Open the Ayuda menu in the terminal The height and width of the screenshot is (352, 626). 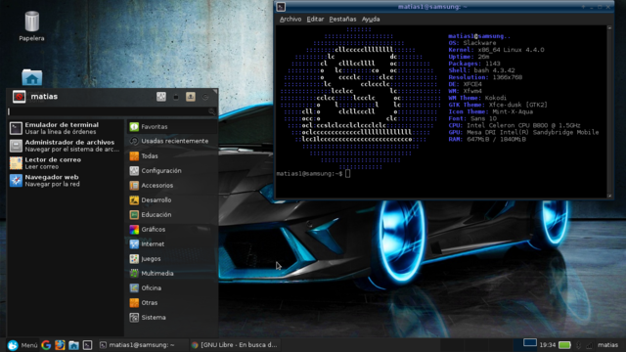click(371, 20)
